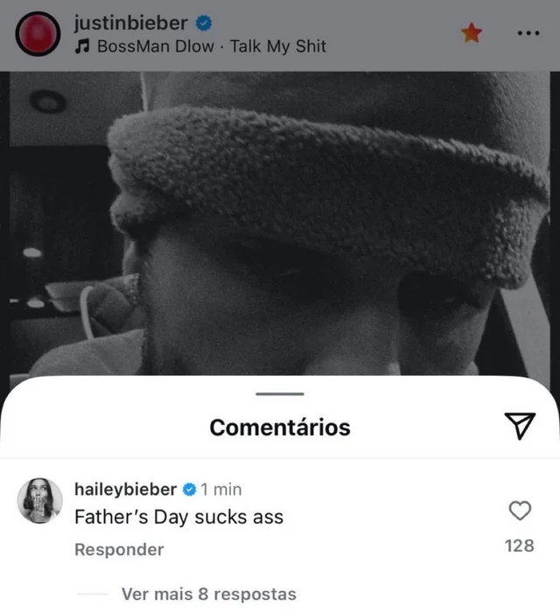560x612 pixels.
Task: View the 128 likes count
Action: [520, 546]
